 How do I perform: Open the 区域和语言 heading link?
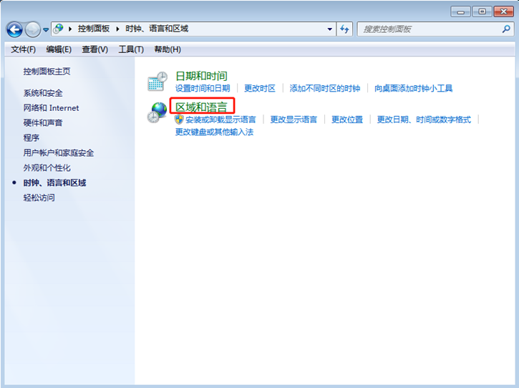pos(201,107)
